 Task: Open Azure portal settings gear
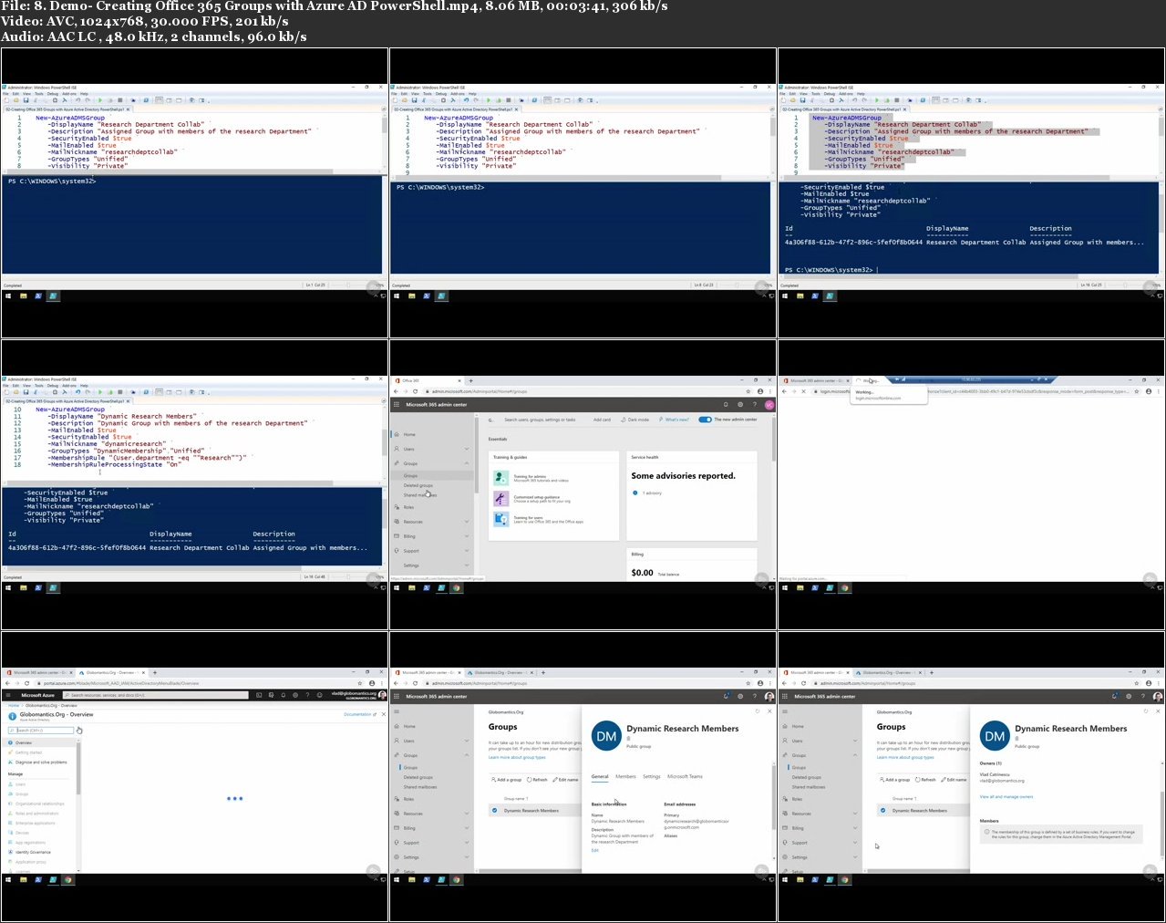point(295,695)
